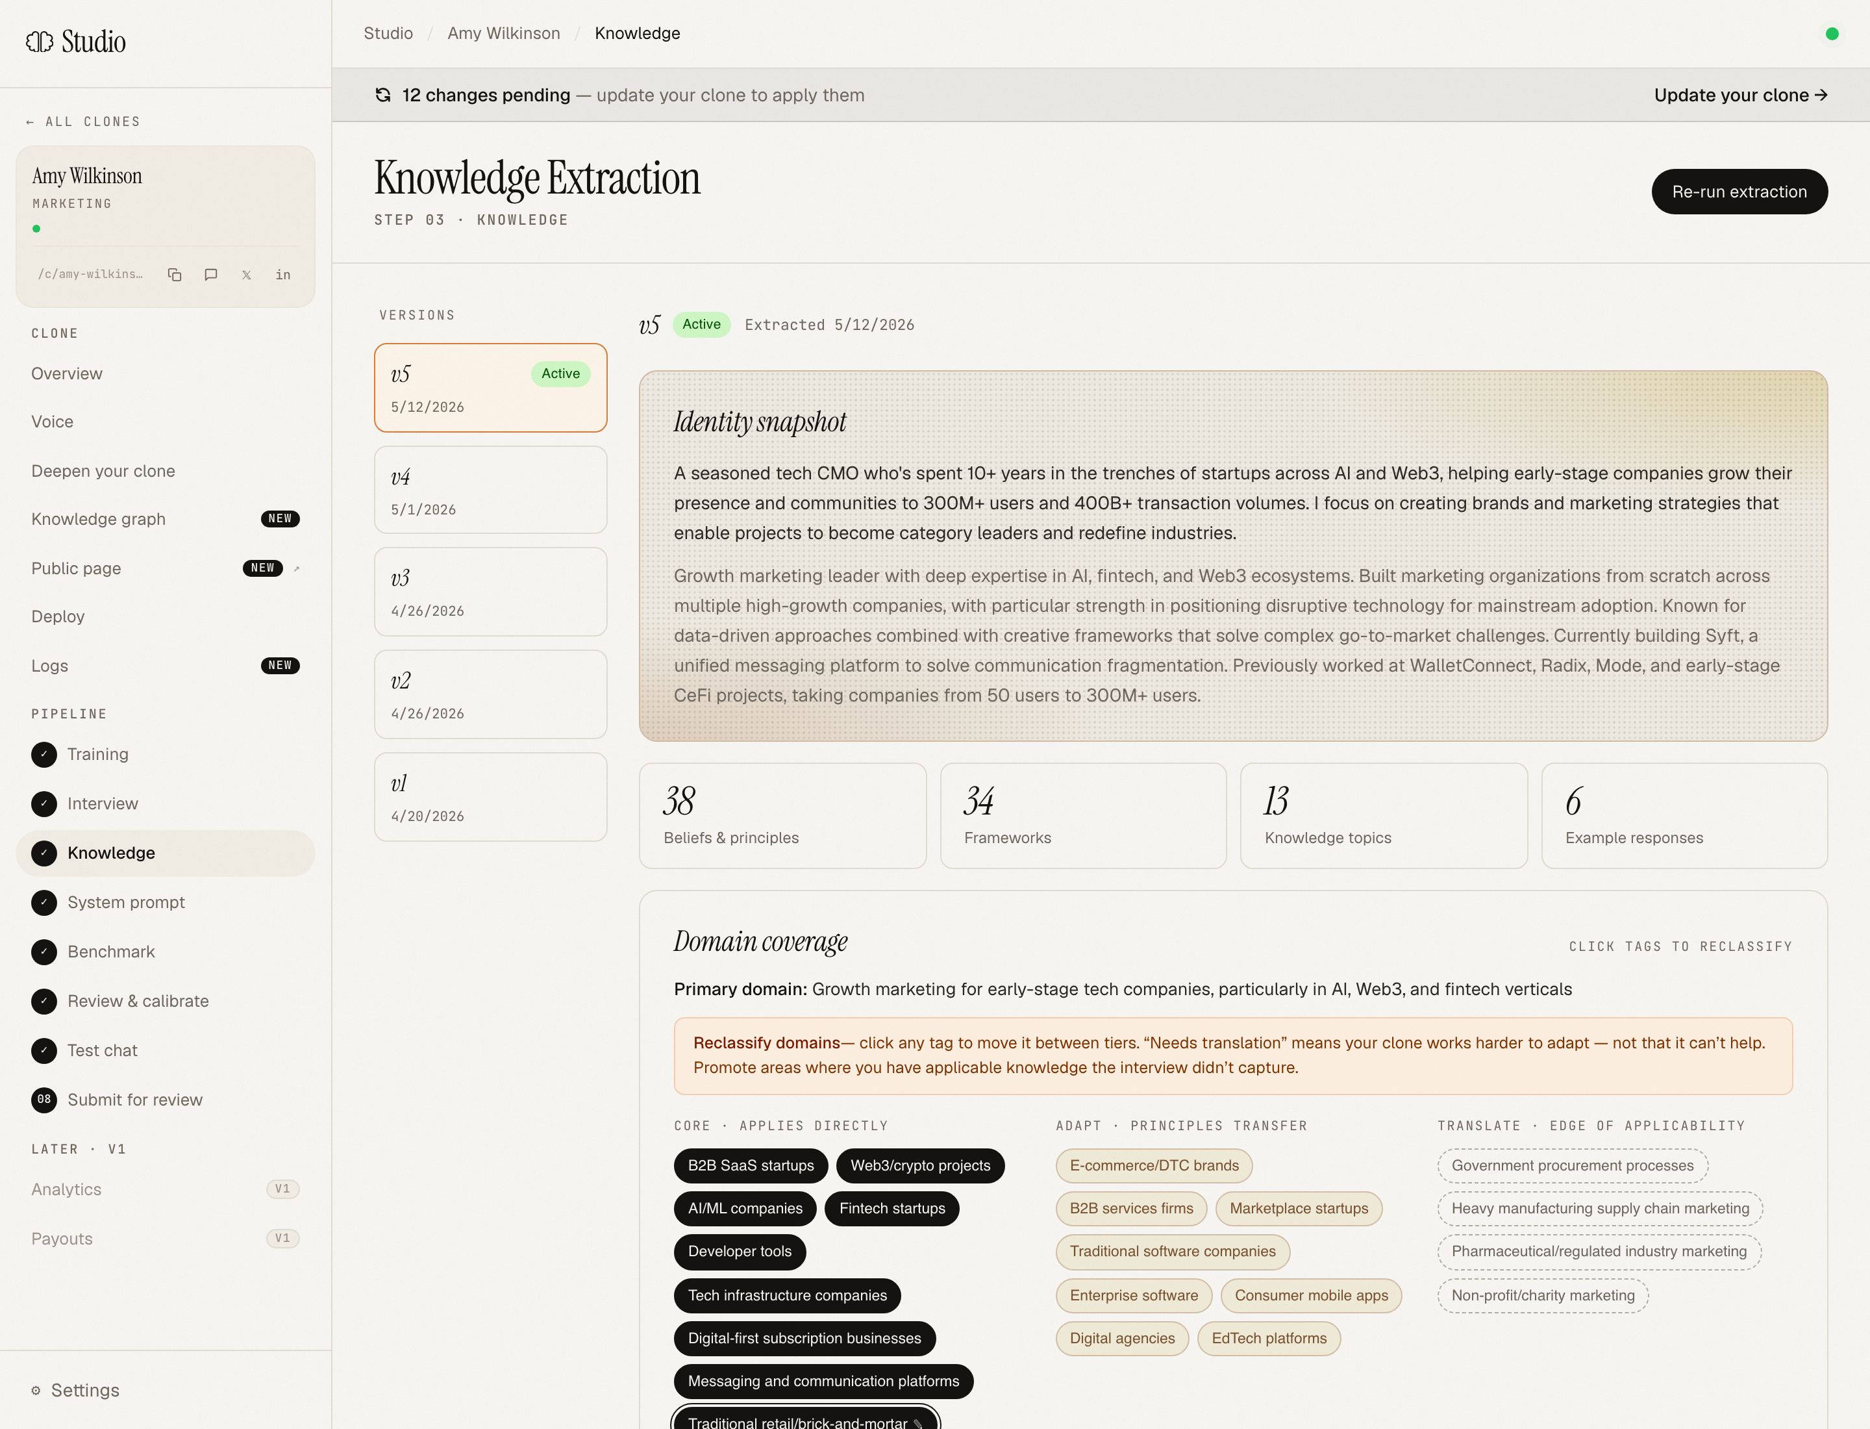Reclassify the Fintech startups tag
Screen dimensions: 1870x1429
(x=892, y=1209)
